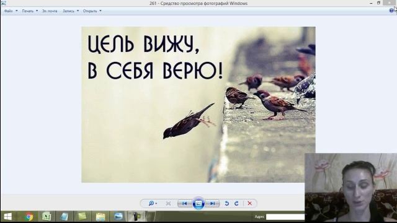Go to the next photo
The width and height of the screenshot is (397, 223).
pos(212,203)
